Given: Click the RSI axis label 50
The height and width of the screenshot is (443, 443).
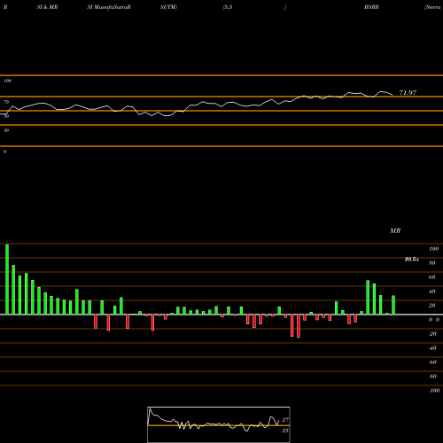Looking at the screenshot, I should (6, 116).
